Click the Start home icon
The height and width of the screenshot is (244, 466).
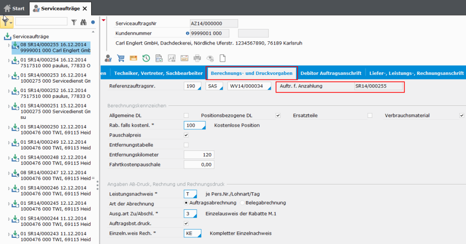7,8
